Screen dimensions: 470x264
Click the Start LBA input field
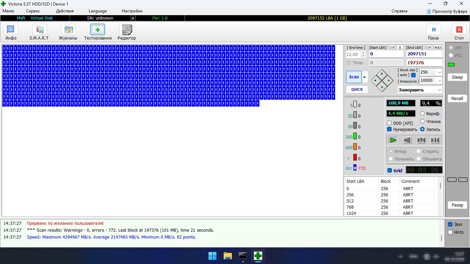[x=386, y=54]
